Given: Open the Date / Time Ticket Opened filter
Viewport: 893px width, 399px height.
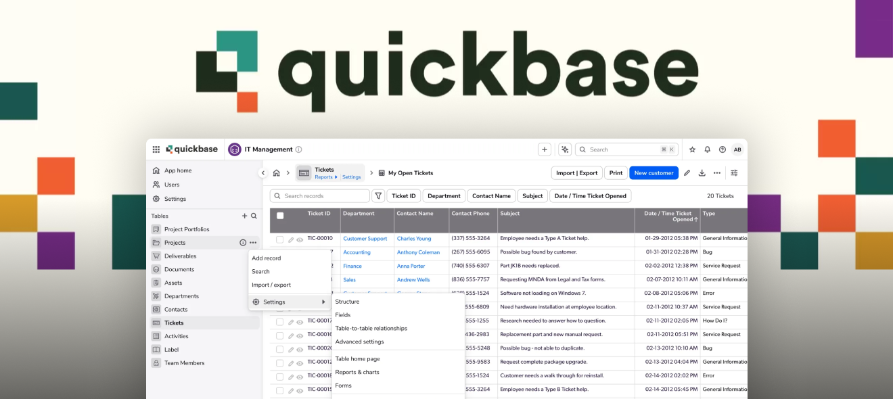Looking at the screenshot, I should 591,196.
